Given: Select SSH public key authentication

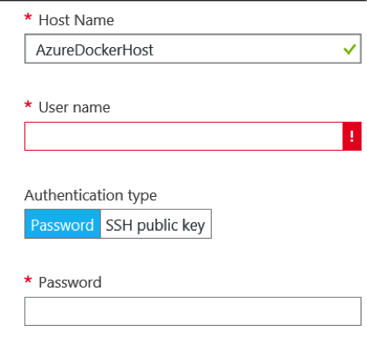Looking at the screenshot, I should coord(156,224).
